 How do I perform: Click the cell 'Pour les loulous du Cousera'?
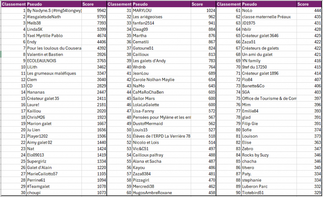point(54,48)
